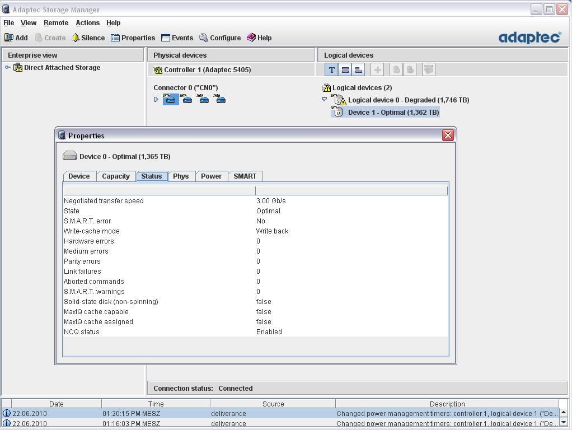This screenshot has width=572, height=430.
Task: Click the Help book toolbar button
Action: 259,38
